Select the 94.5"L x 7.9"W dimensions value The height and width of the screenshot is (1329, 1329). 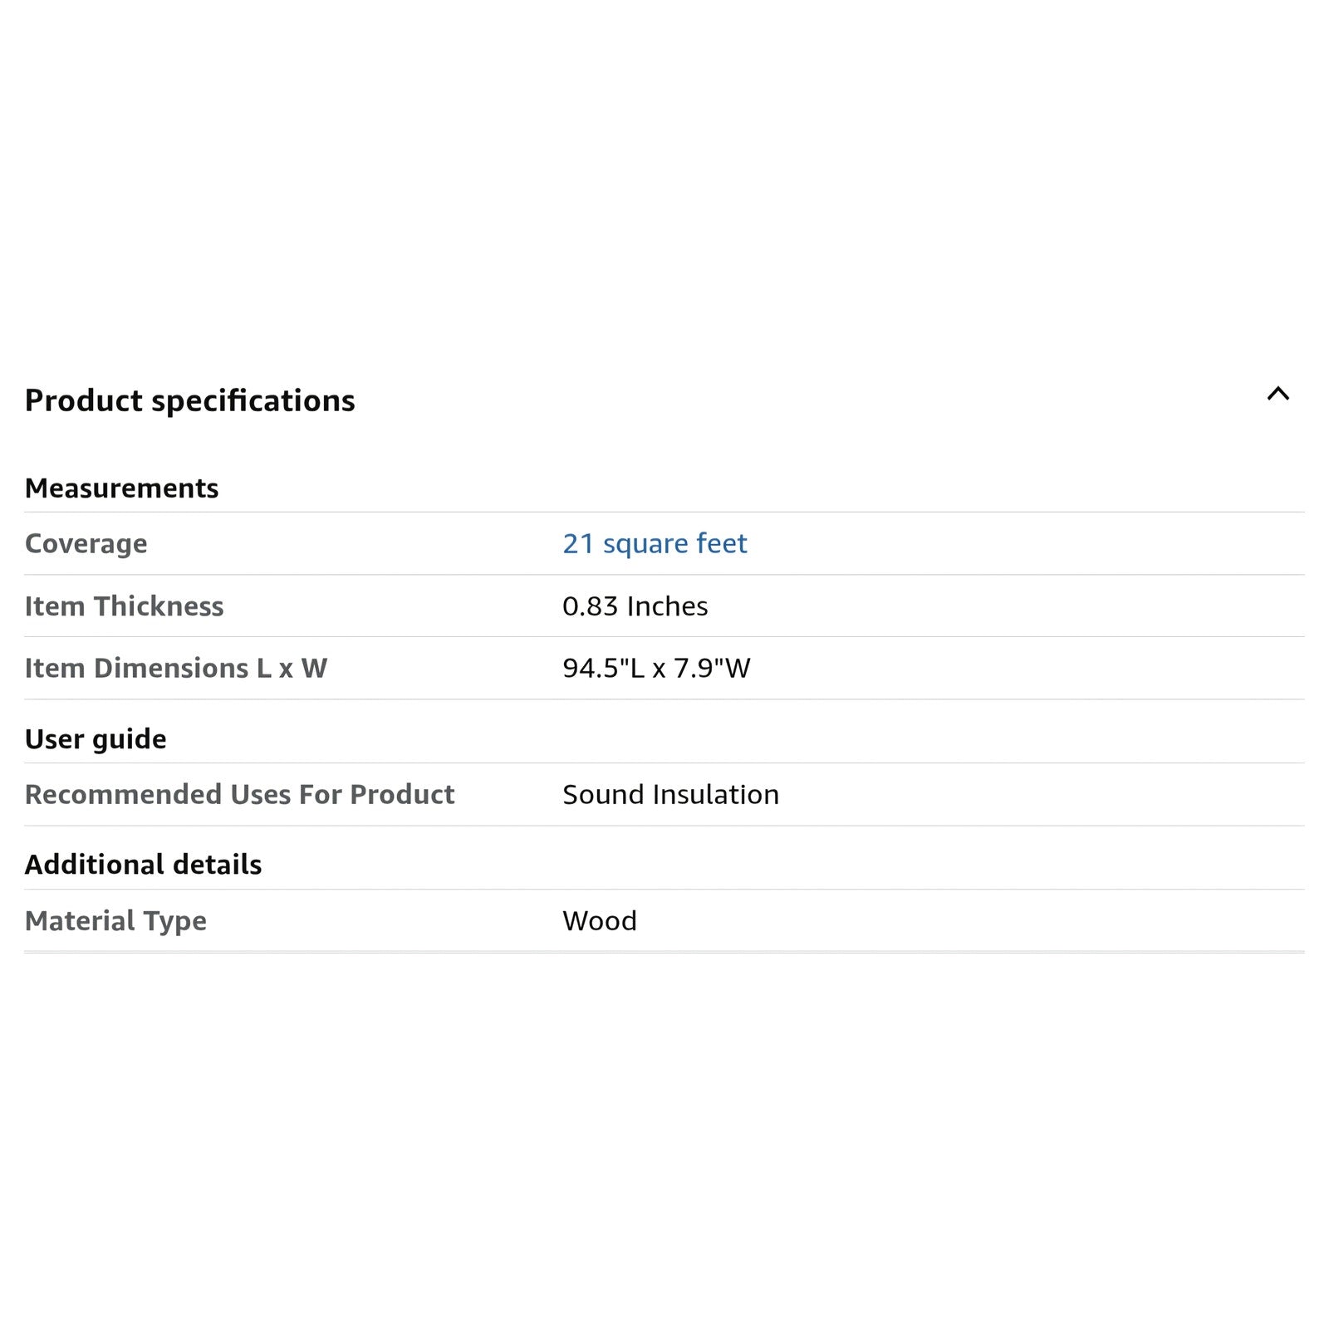pos(656,668)
